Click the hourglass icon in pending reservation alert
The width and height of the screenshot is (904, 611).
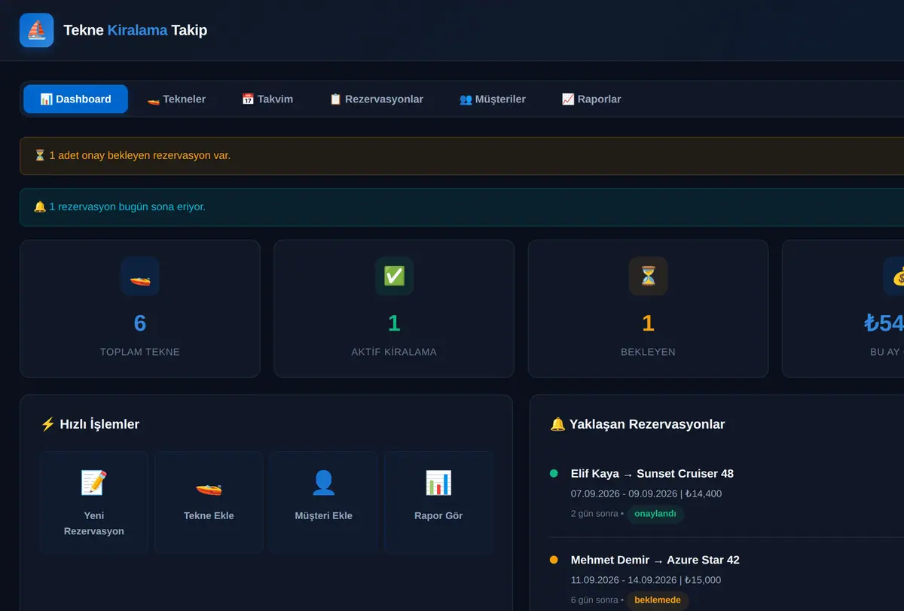click(40, 156)
